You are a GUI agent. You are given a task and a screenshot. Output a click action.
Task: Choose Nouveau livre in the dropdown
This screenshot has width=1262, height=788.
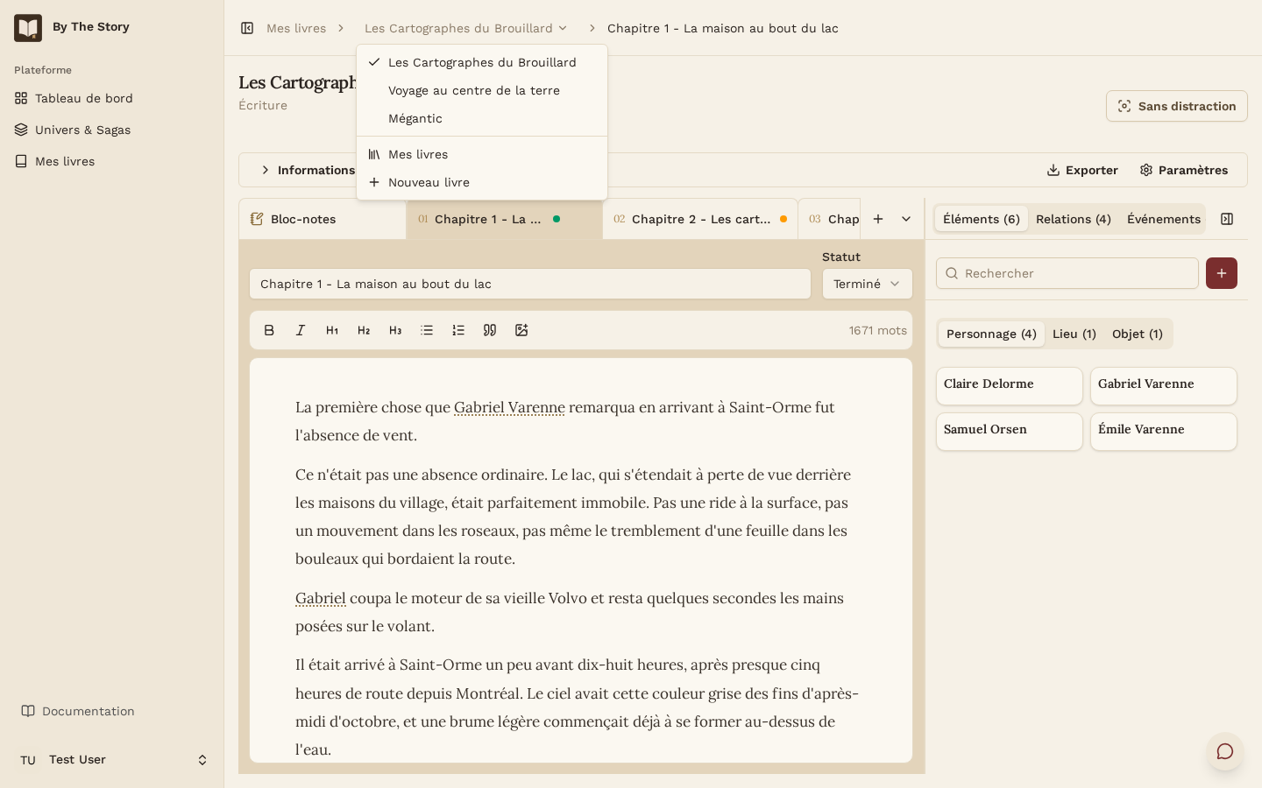click(x=482, y=182)
